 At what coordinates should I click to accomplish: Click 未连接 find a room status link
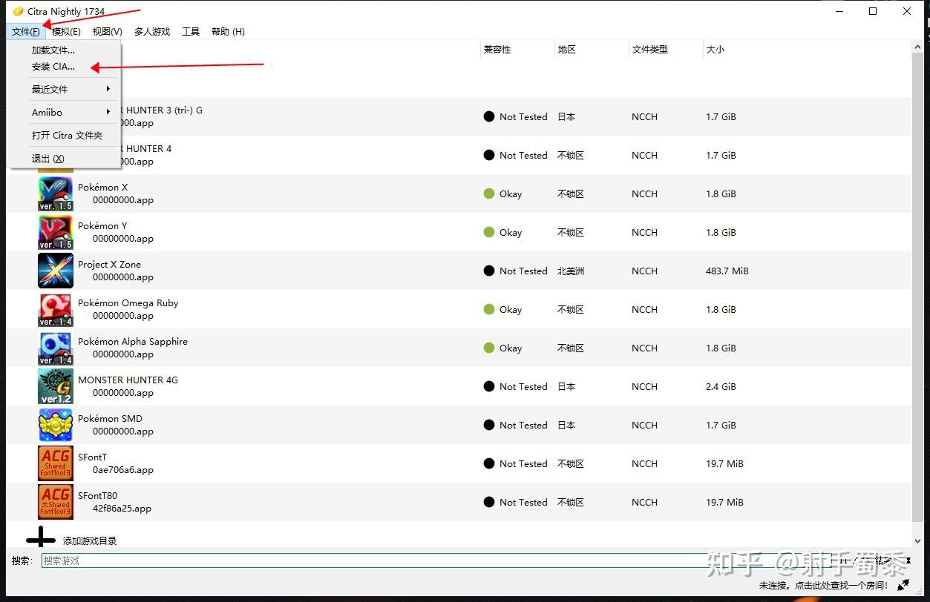point(823,586)
